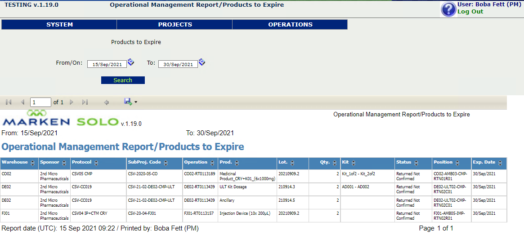Sort by Status column arrows
Image resolution: width=524 pixels, height=235 pixels.
pyautogui.click(x=416, y=163)
